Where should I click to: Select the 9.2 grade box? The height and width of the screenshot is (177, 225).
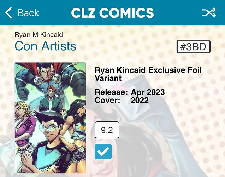coord(107,130)
